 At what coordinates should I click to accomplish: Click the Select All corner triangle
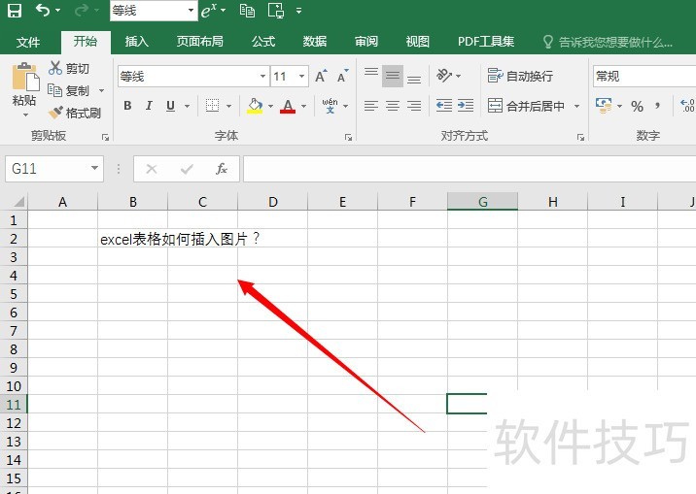[x=17, y=202]
